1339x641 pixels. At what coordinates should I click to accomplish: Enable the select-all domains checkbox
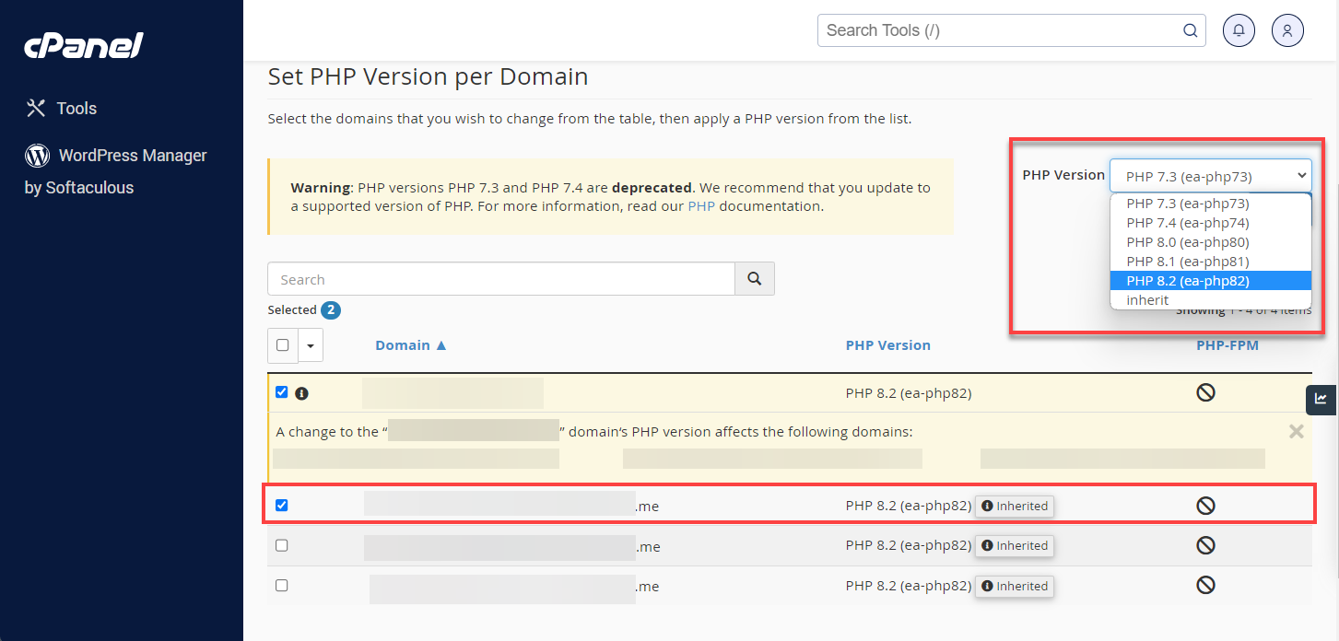281,344
